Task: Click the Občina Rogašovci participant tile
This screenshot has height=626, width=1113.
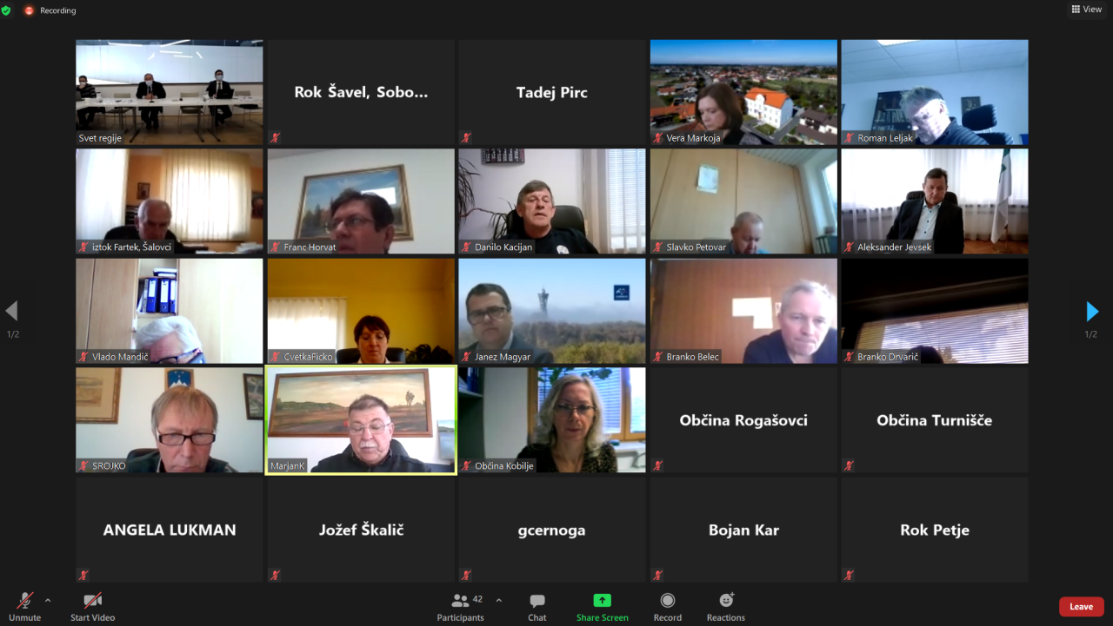Action: tap(743, 420)
